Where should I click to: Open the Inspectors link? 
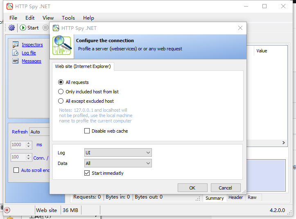[x=32, y=45]
